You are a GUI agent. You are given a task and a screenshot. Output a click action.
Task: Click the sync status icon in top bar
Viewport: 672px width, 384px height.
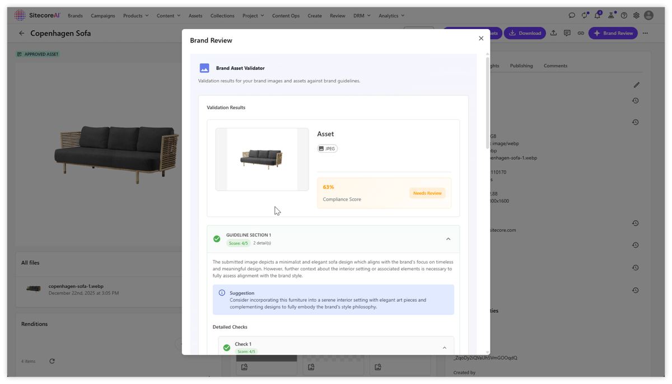point(585,15)
